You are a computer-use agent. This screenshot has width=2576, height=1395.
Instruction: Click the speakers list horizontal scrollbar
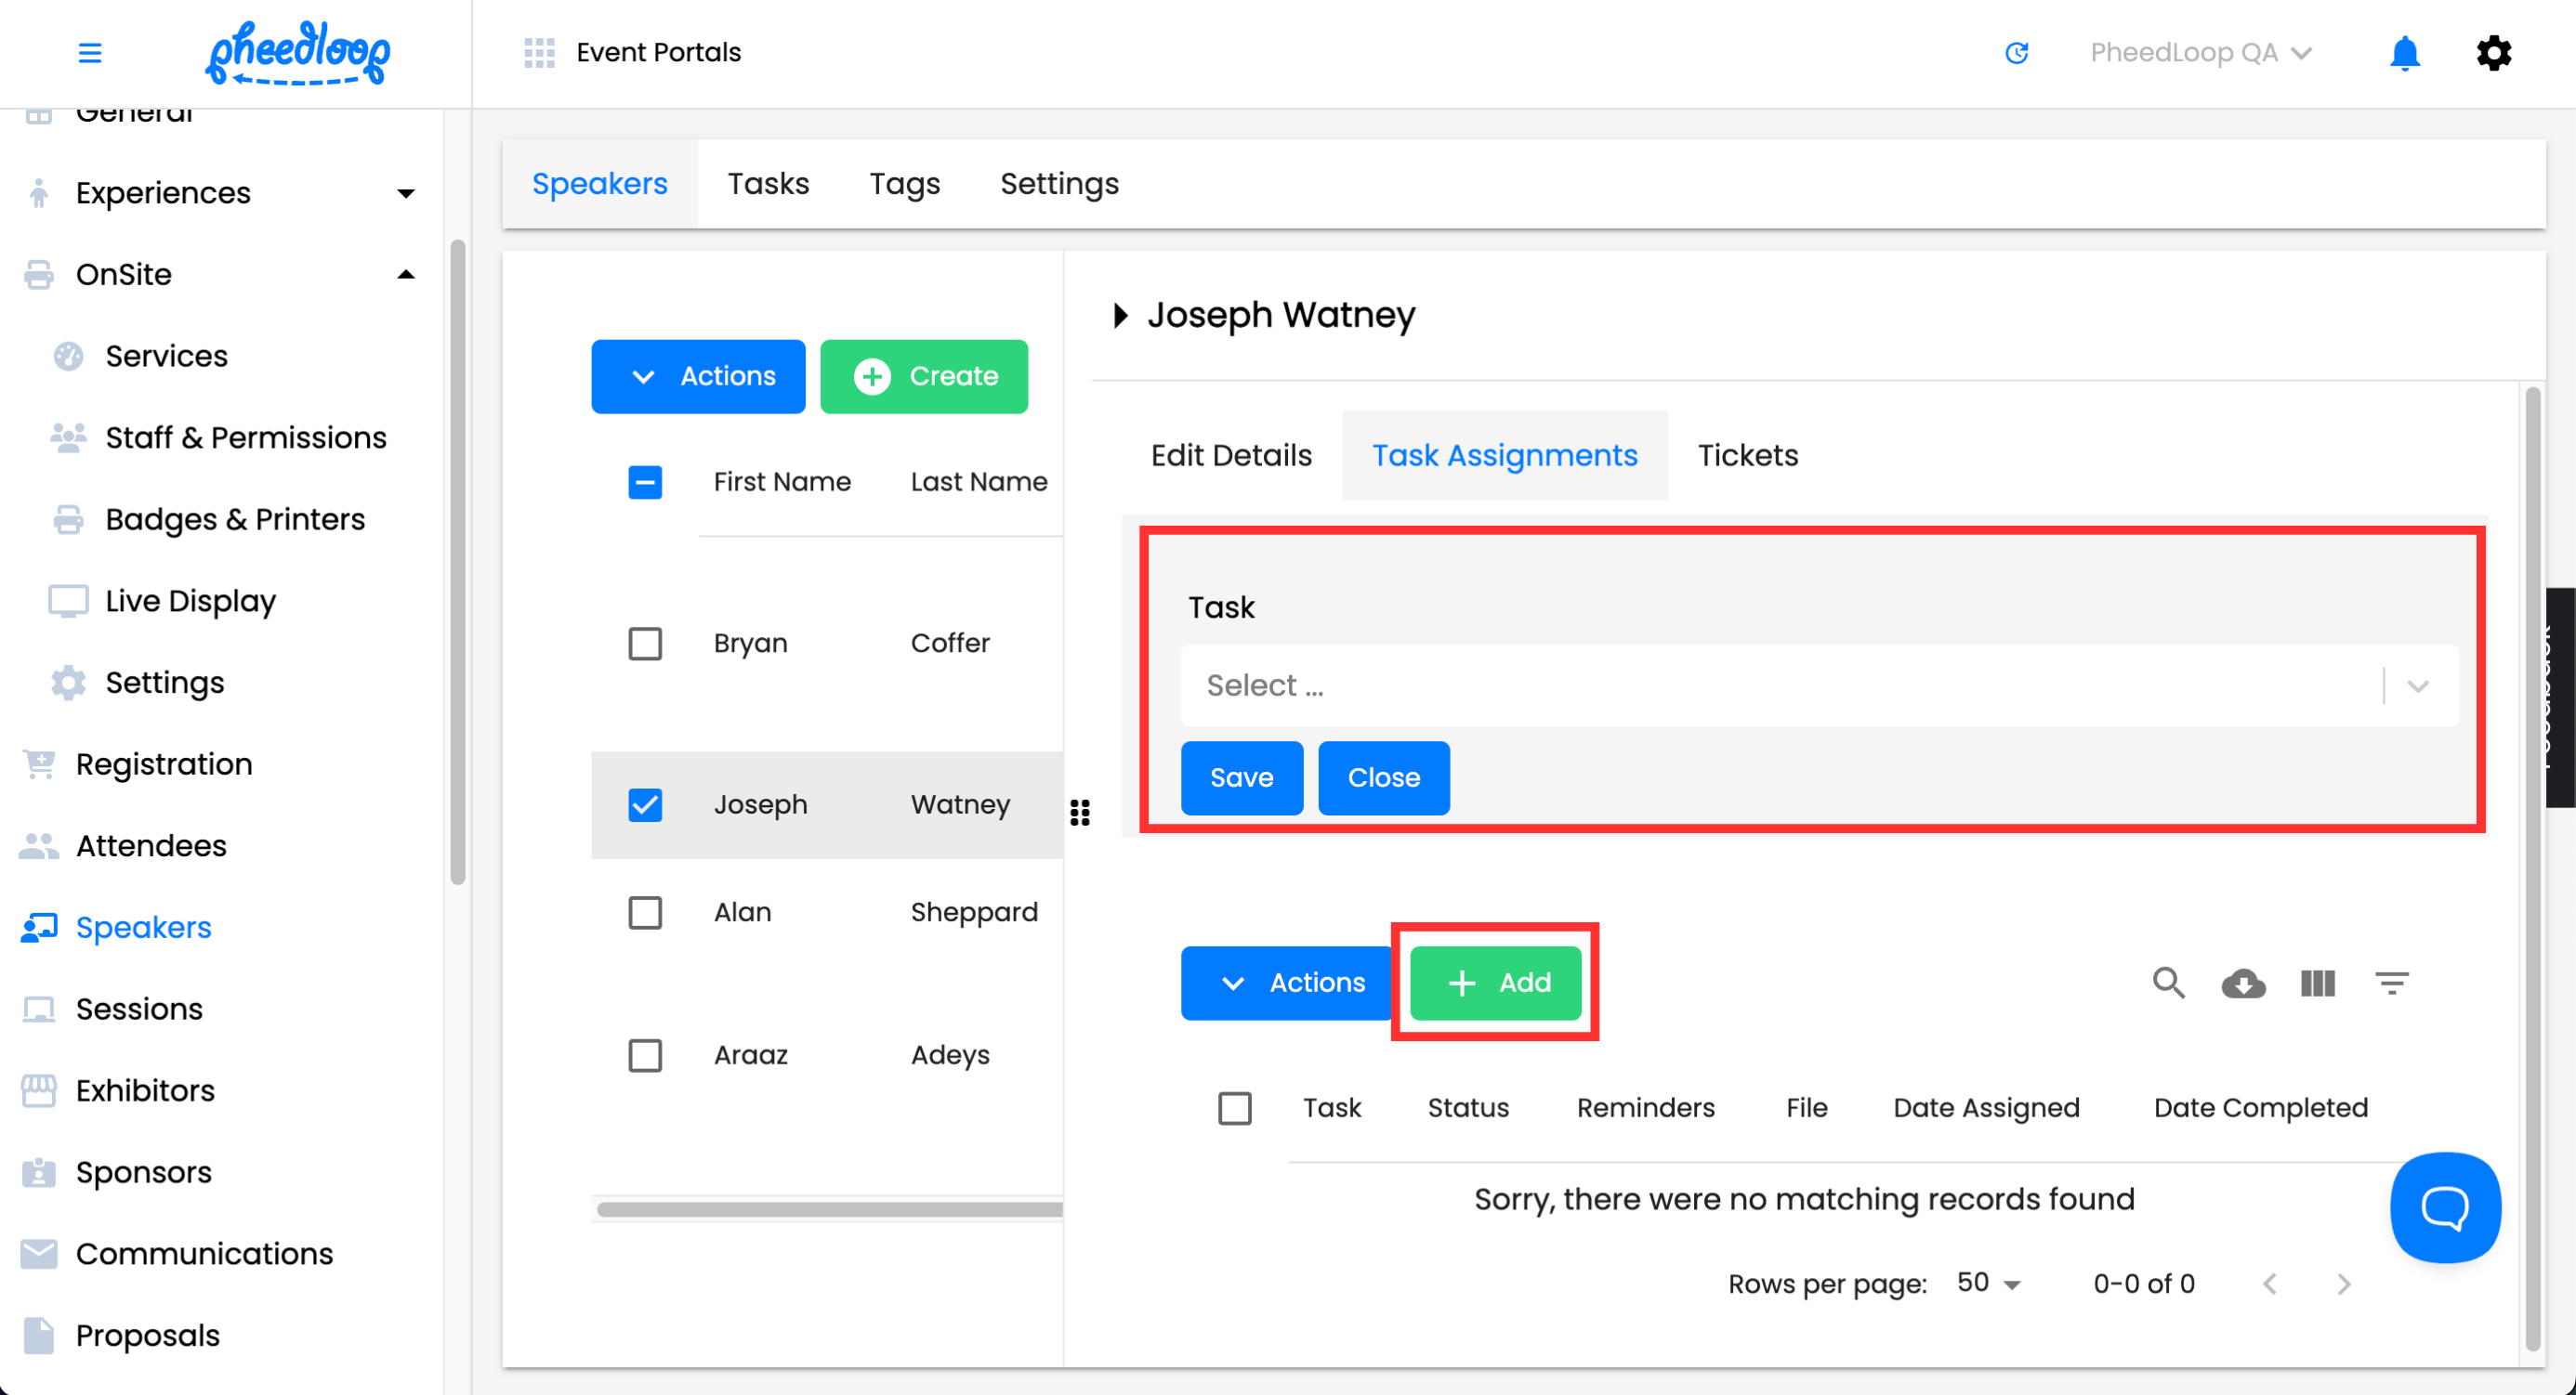[829, 1209]
